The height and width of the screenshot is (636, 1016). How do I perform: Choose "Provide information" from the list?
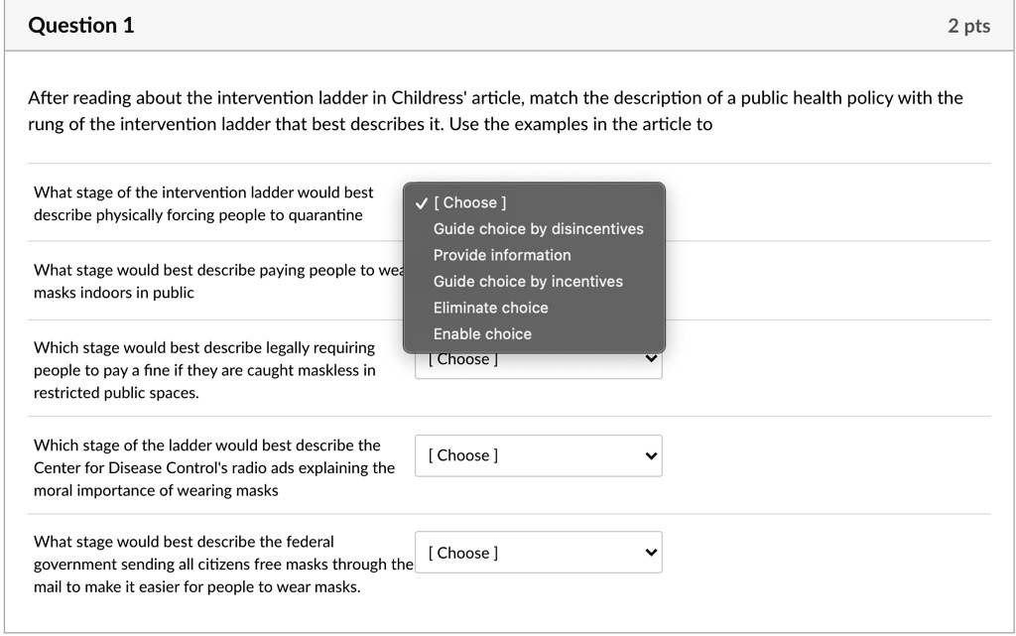click(x=502, y=255)
